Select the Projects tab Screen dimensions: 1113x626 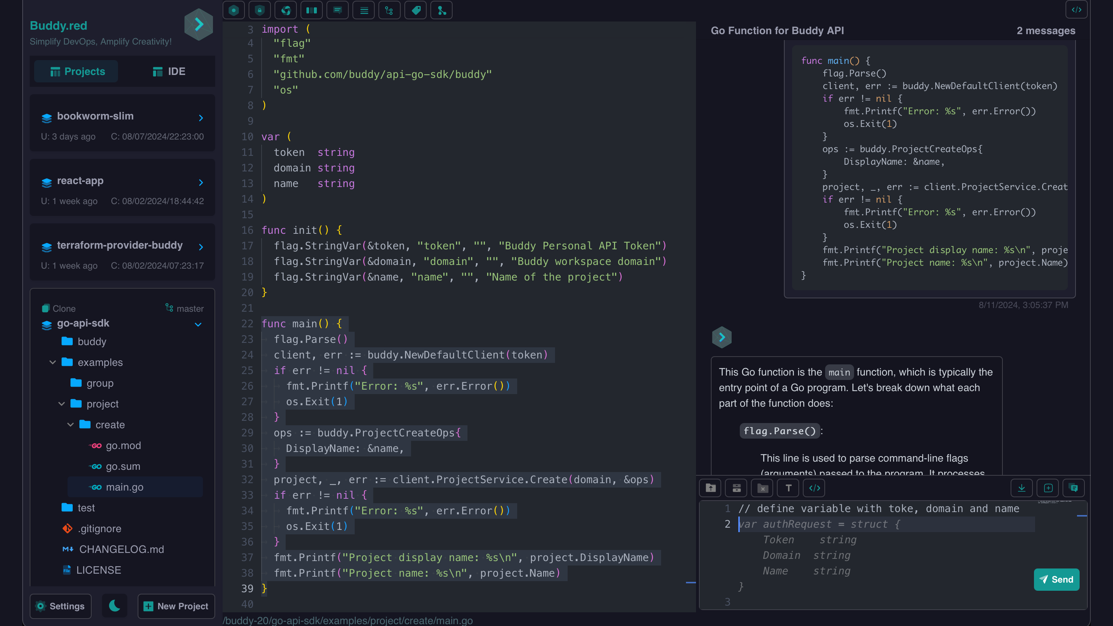coord(77,71)
